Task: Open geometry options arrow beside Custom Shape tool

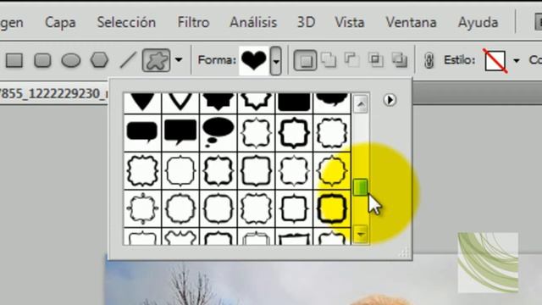Action: pyautogui.click(x=179, y=60)
